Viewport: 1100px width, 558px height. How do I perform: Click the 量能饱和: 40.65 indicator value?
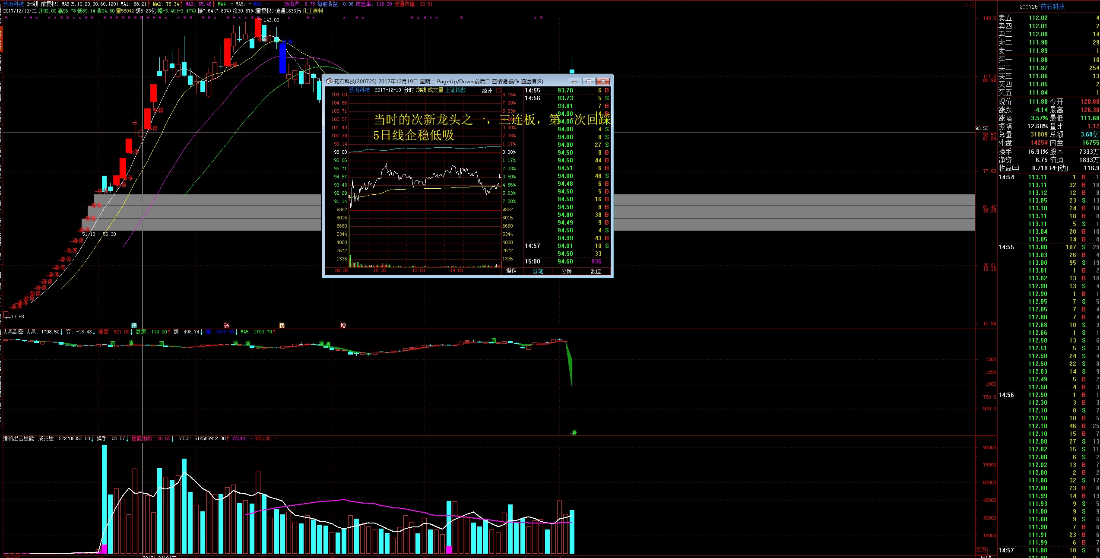[x=151, y=438]
